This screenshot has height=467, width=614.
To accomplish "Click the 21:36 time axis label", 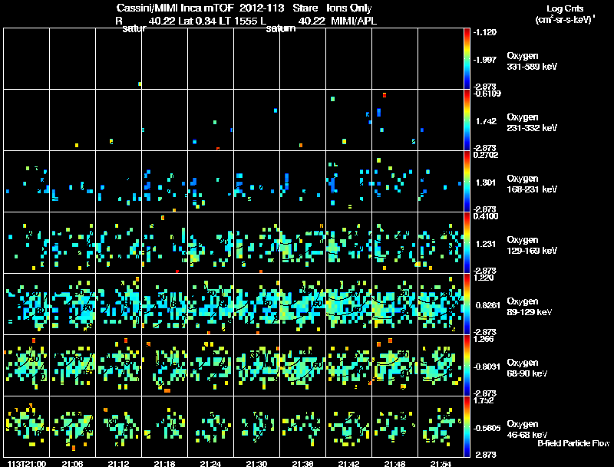I will tap(302, 464).
